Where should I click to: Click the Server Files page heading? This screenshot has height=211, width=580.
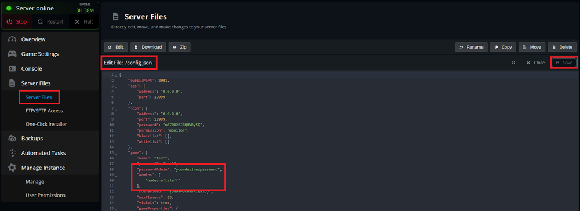[146, 17]
